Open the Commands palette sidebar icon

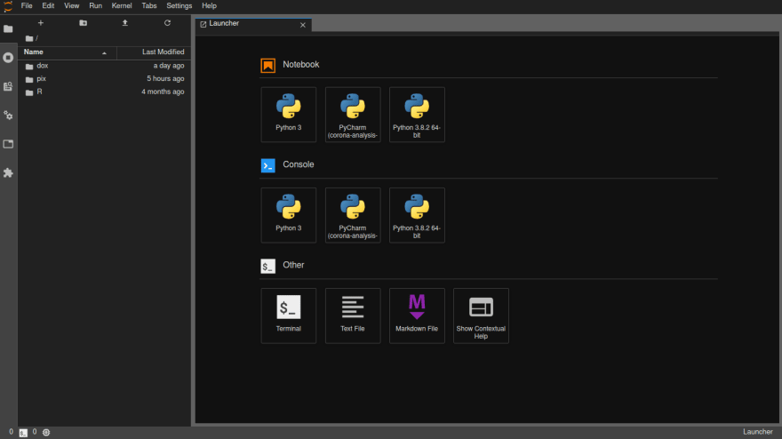click(x=8, y=87)
